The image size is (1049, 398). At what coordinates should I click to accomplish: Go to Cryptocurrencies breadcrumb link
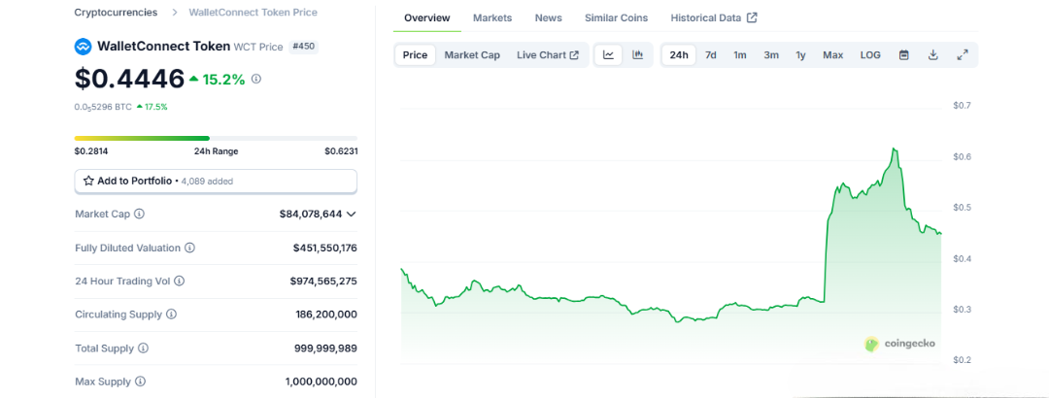pos(117,12)
